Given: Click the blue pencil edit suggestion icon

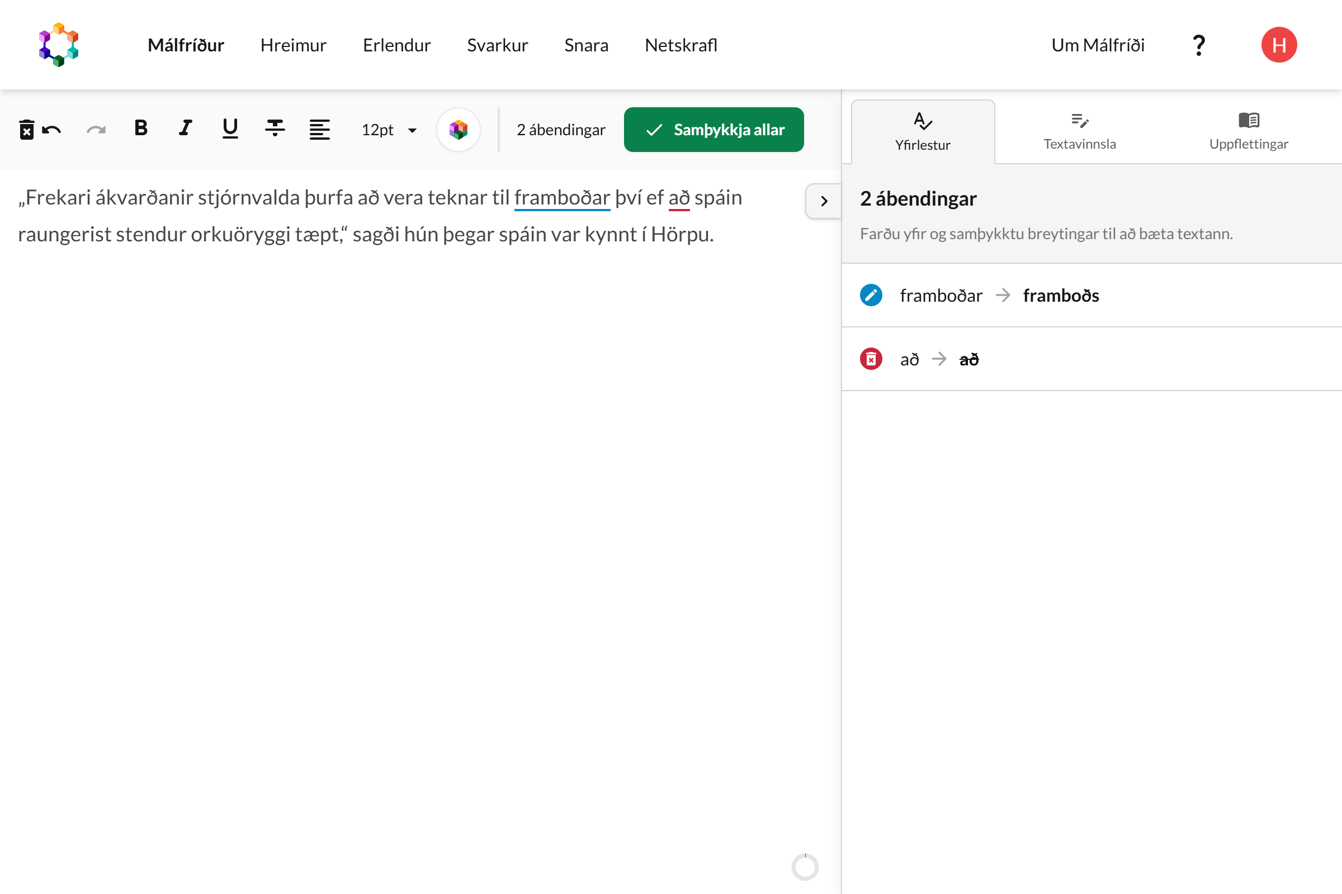Looking at the screenshot, I should pyautogui.click(x=871, y=296).
